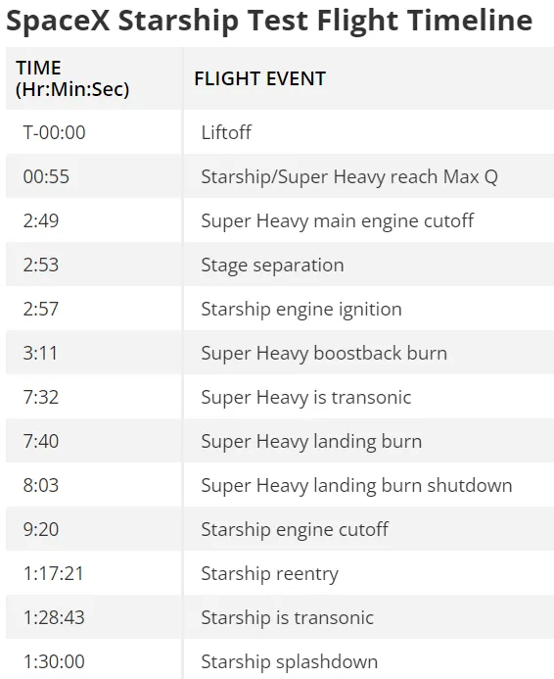Select Super Heavy main engine cutoff text
554x679 pixels.
pos(338,220)
